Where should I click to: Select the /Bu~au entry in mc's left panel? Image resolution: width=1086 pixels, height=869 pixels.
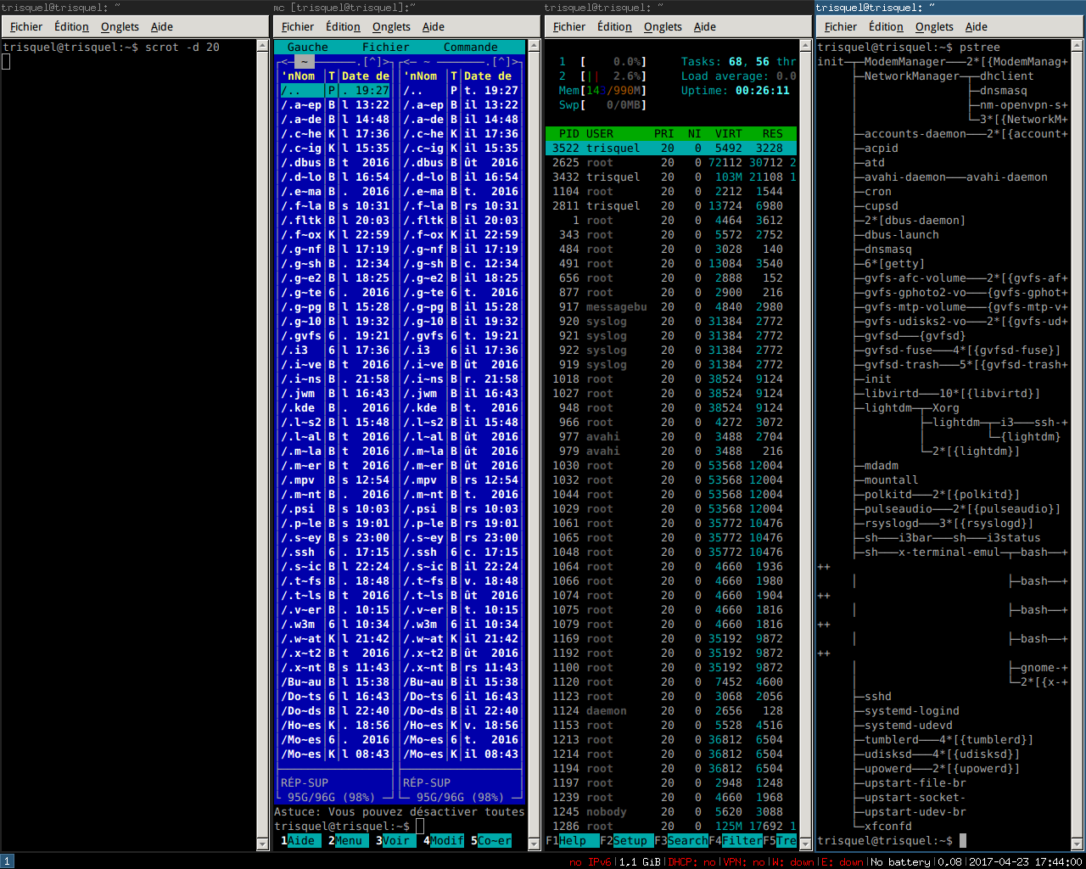335,682
